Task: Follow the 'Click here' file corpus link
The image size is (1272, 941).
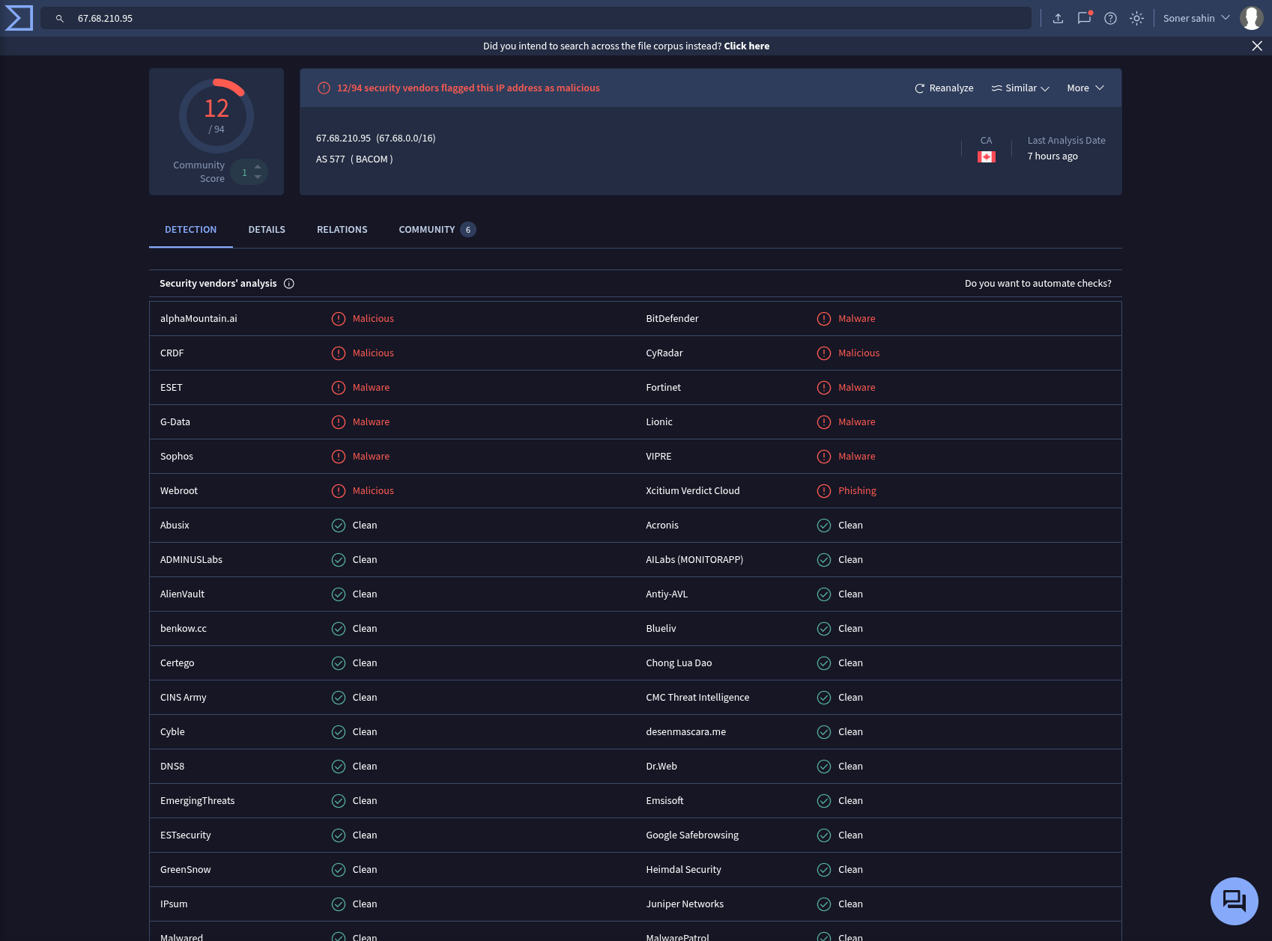Action: (x=747, y=46)
